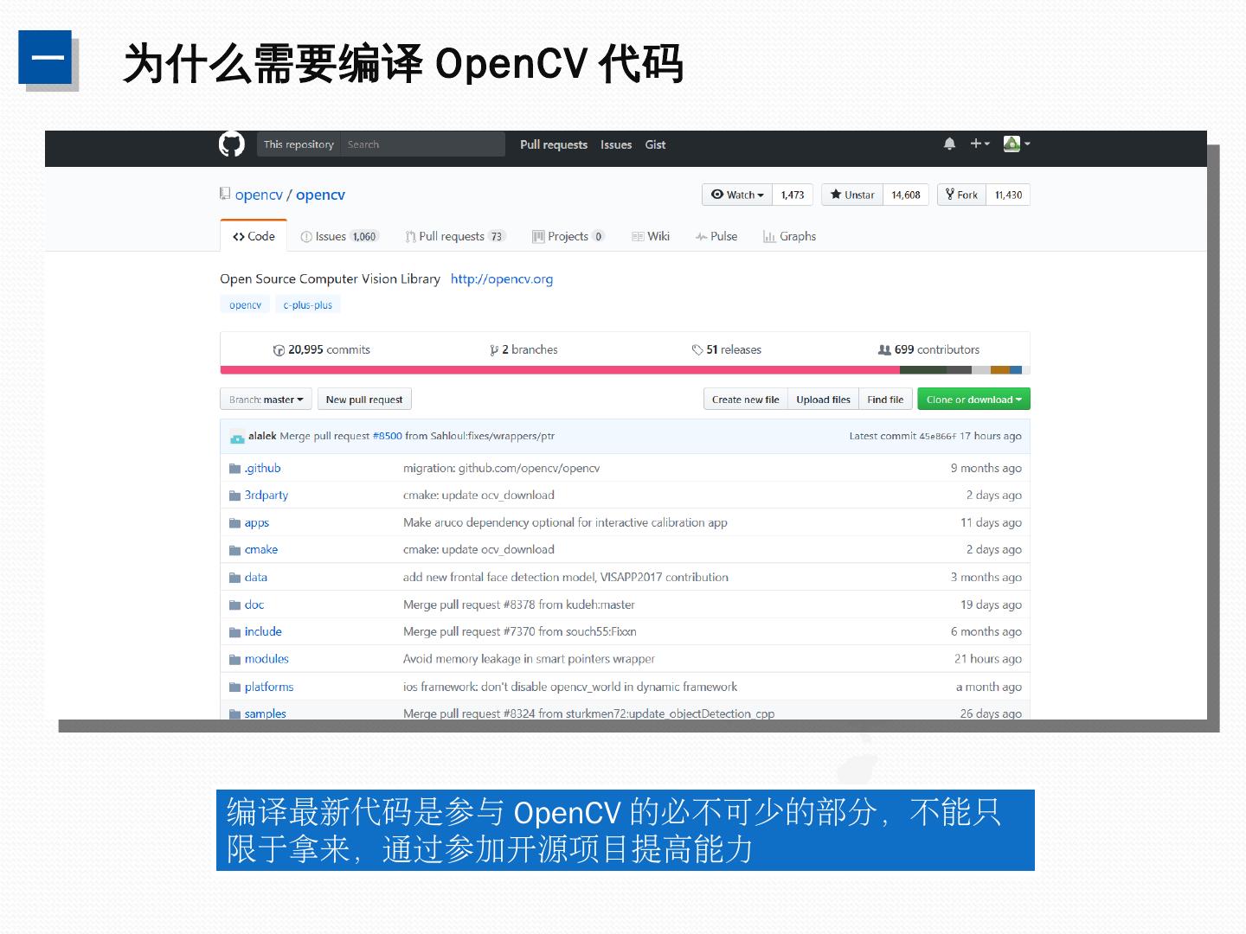
Task: Click the plus create-new icon
Action: point(979,144)
